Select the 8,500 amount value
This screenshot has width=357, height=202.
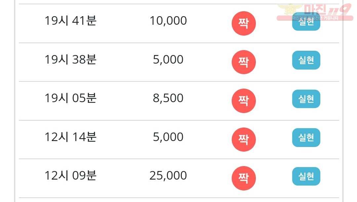pos(168,98)
